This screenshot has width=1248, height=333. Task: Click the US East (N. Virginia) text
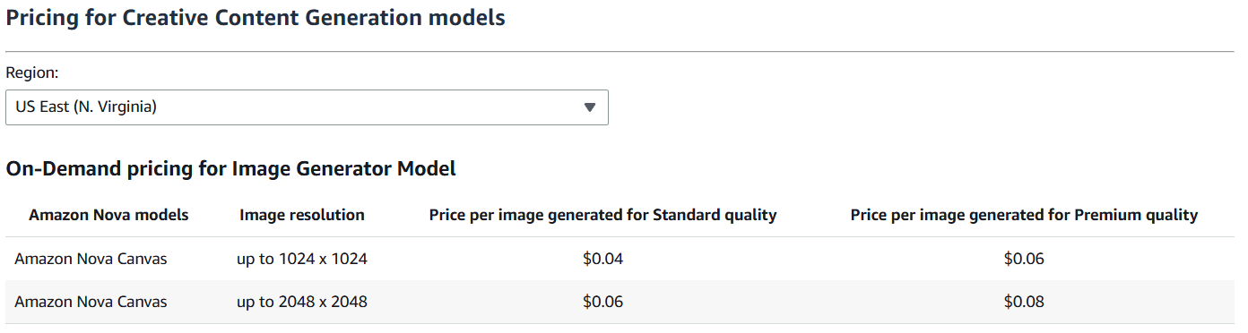(x=86, y=107)
